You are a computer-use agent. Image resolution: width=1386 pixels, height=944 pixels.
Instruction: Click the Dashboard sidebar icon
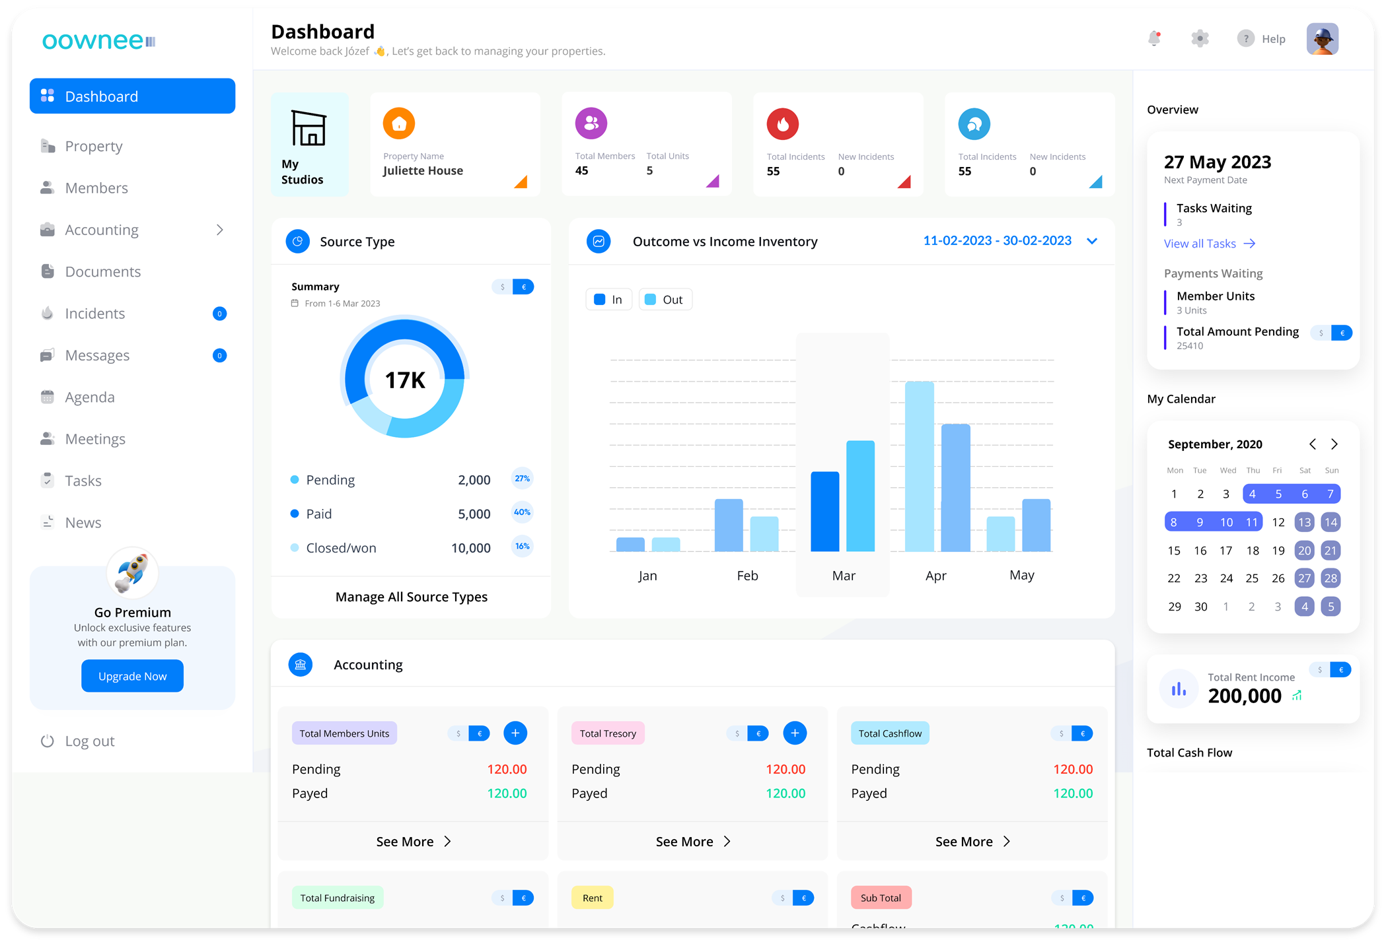[48, 98]
